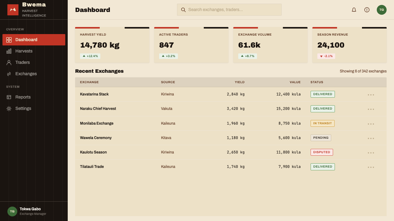Click the notifications bell icon
The width and height of the screenshot is (394, 221).
click(354, 10)
